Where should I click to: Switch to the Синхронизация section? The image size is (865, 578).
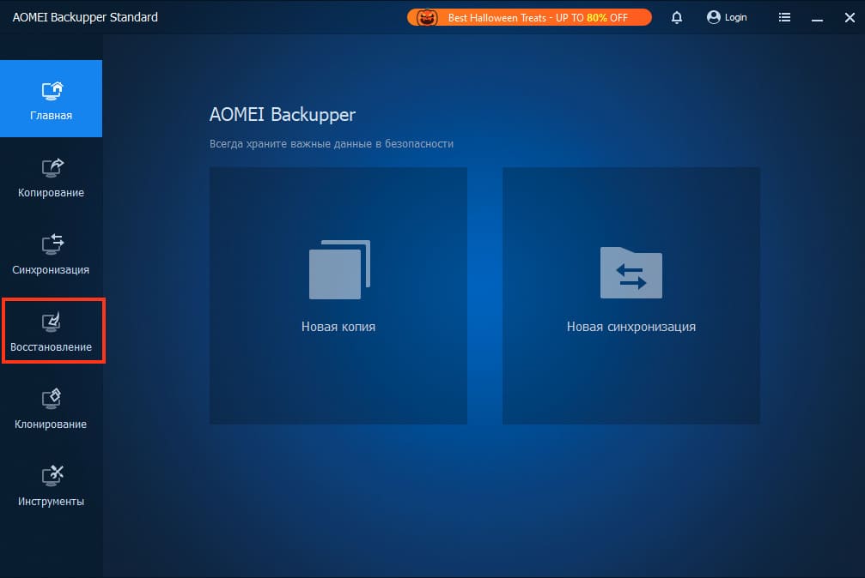click(51, 254)
